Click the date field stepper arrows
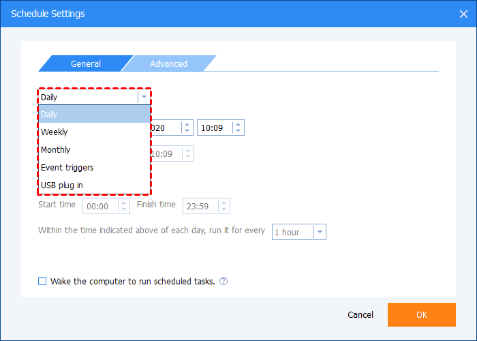 (186, 128)
